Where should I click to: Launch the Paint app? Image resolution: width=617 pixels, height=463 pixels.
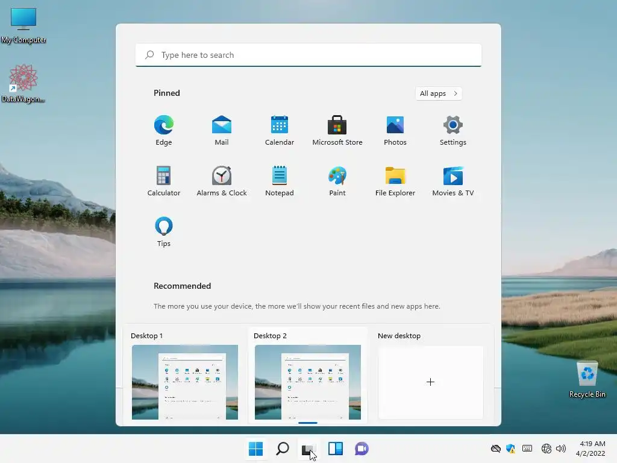[337, 181]
